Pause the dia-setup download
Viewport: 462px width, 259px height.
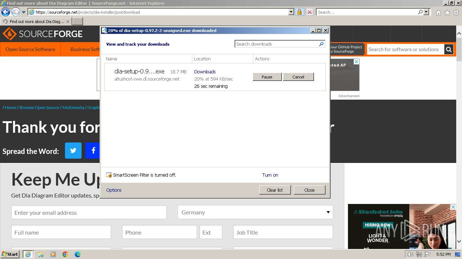[x=267, y=77]
